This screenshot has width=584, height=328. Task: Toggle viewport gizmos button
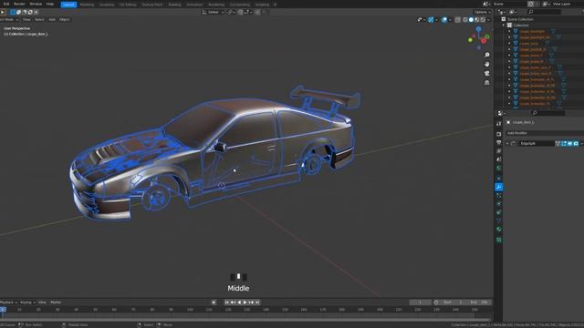click(x=431, y=20)
